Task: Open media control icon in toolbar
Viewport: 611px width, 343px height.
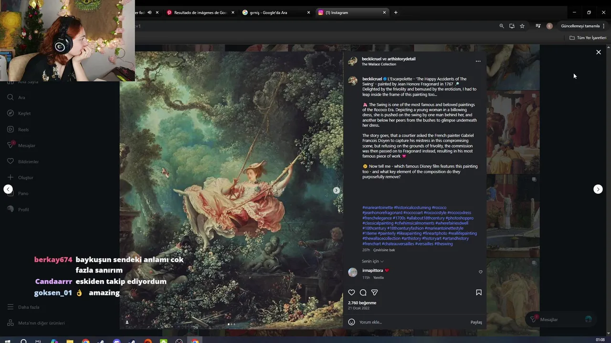Action: (538, 26)
